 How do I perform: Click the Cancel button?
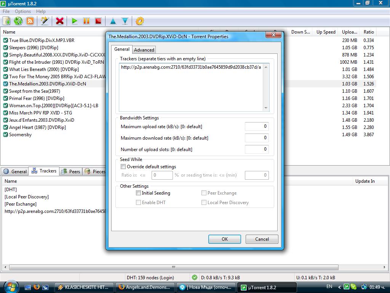pyautogui.click(x=262, y=239)
